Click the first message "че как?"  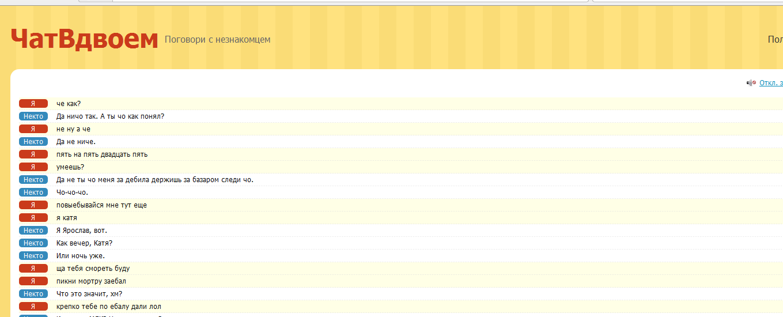pos(69,104)
